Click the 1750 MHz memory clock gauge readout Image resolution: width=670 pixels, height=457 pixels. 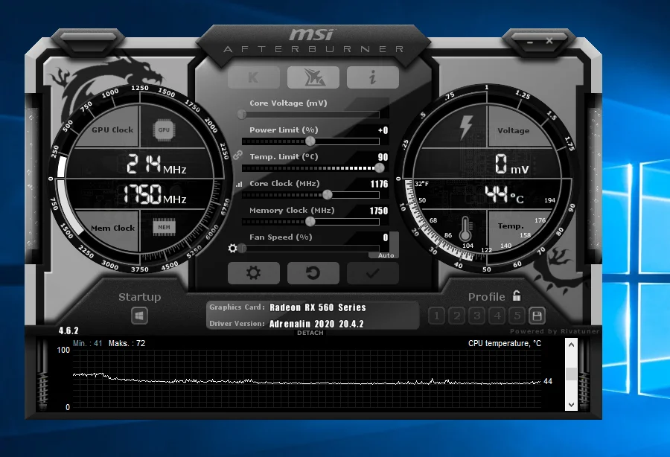(x=155, y=195)
